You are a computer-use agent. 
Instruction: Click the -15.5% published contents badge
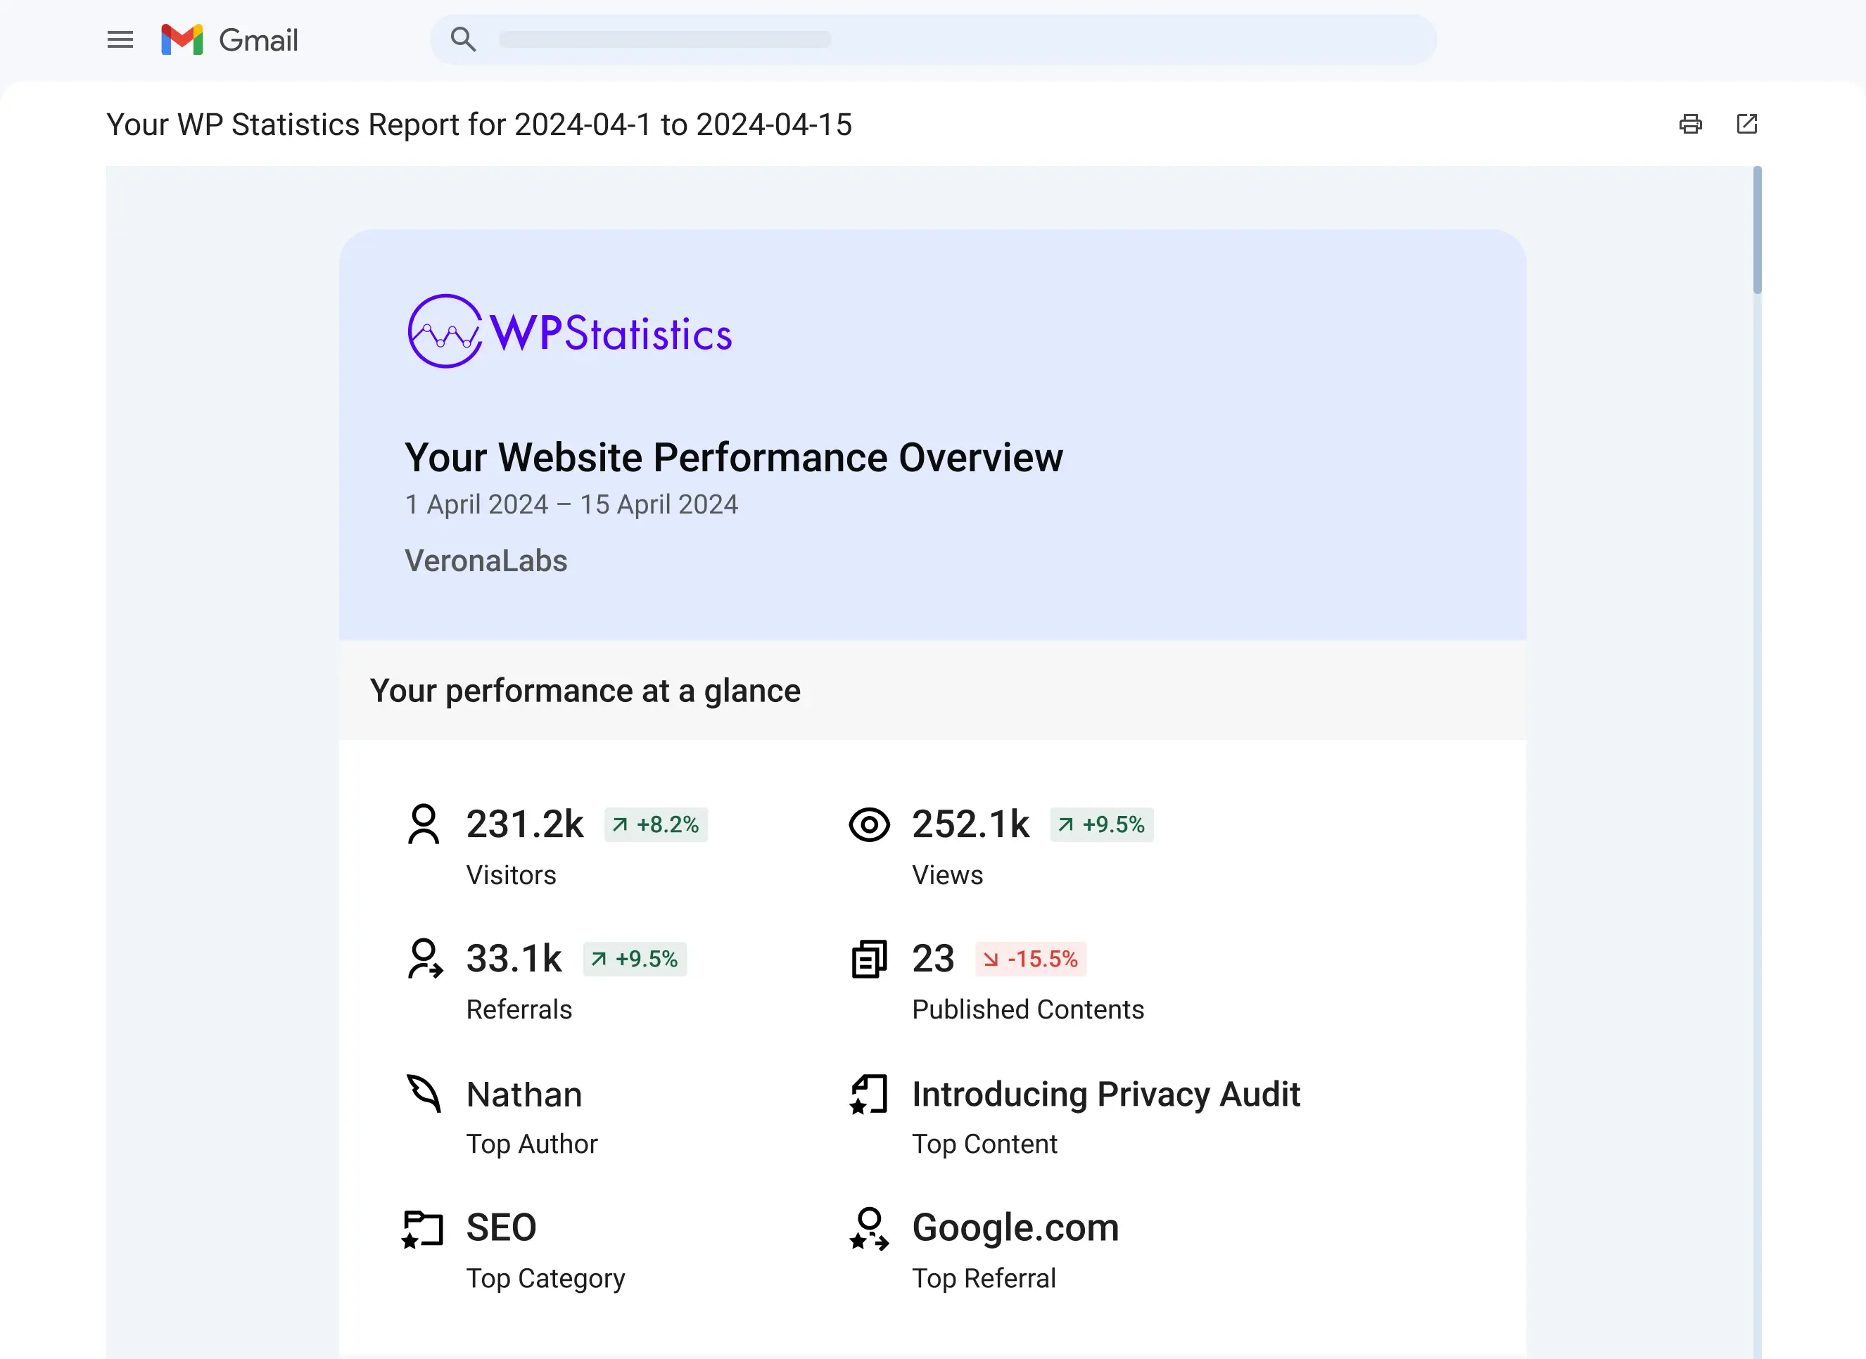click(1030, 959)
